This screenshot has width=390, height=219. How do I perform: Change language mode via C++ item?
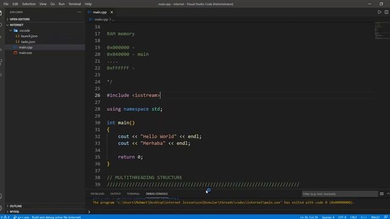click(364, 217)
